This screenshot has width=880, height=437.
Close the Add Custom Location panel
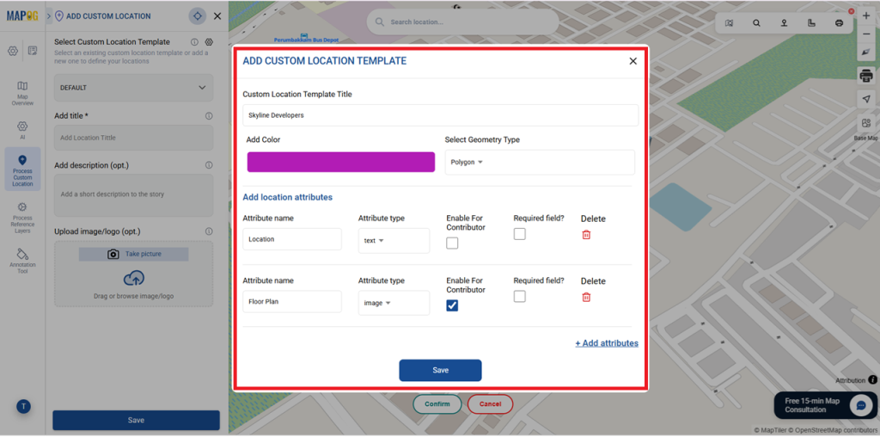(217, 16)
